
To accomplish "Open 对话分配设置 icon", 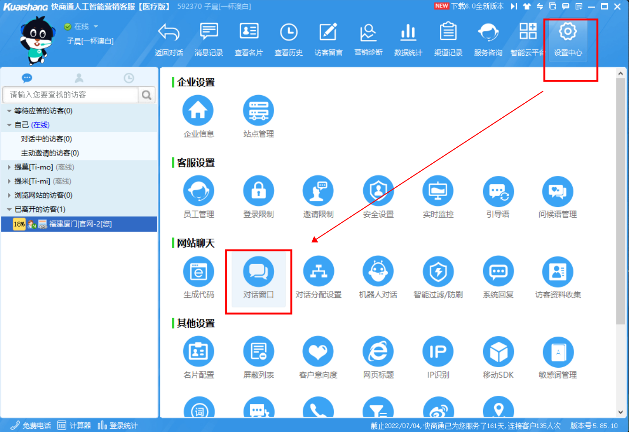I will point(318,271).
